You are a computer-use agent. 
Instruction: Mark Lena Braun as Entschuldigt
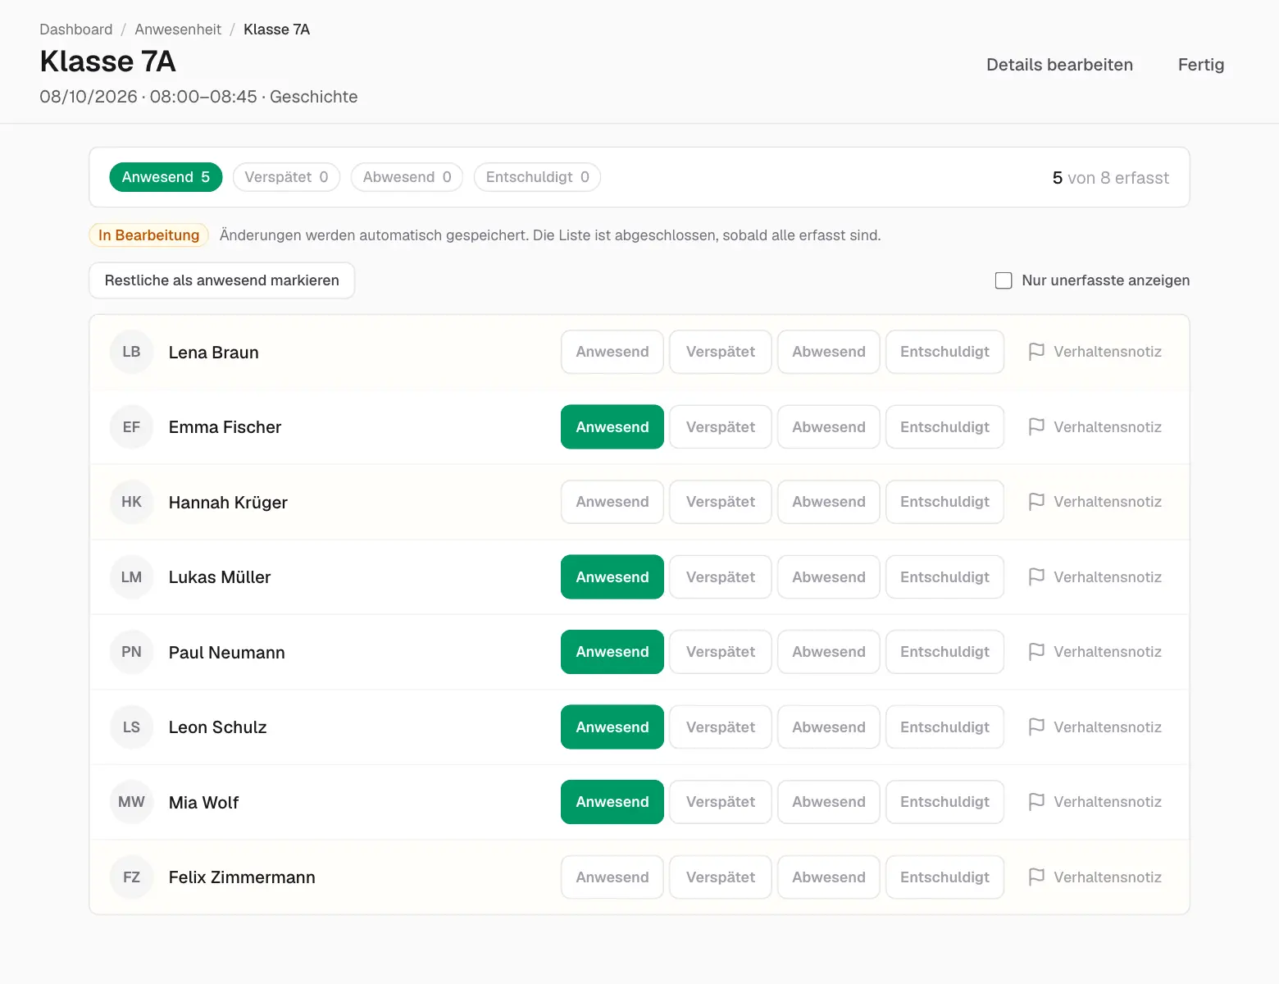point(944,352)
